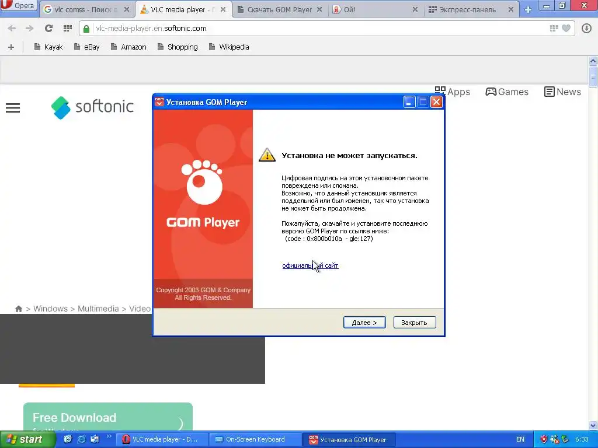Viewport: 598px width, 448px height.
Task: Open the Softonic hamburger menu
Action: click(x=13, y=108)
